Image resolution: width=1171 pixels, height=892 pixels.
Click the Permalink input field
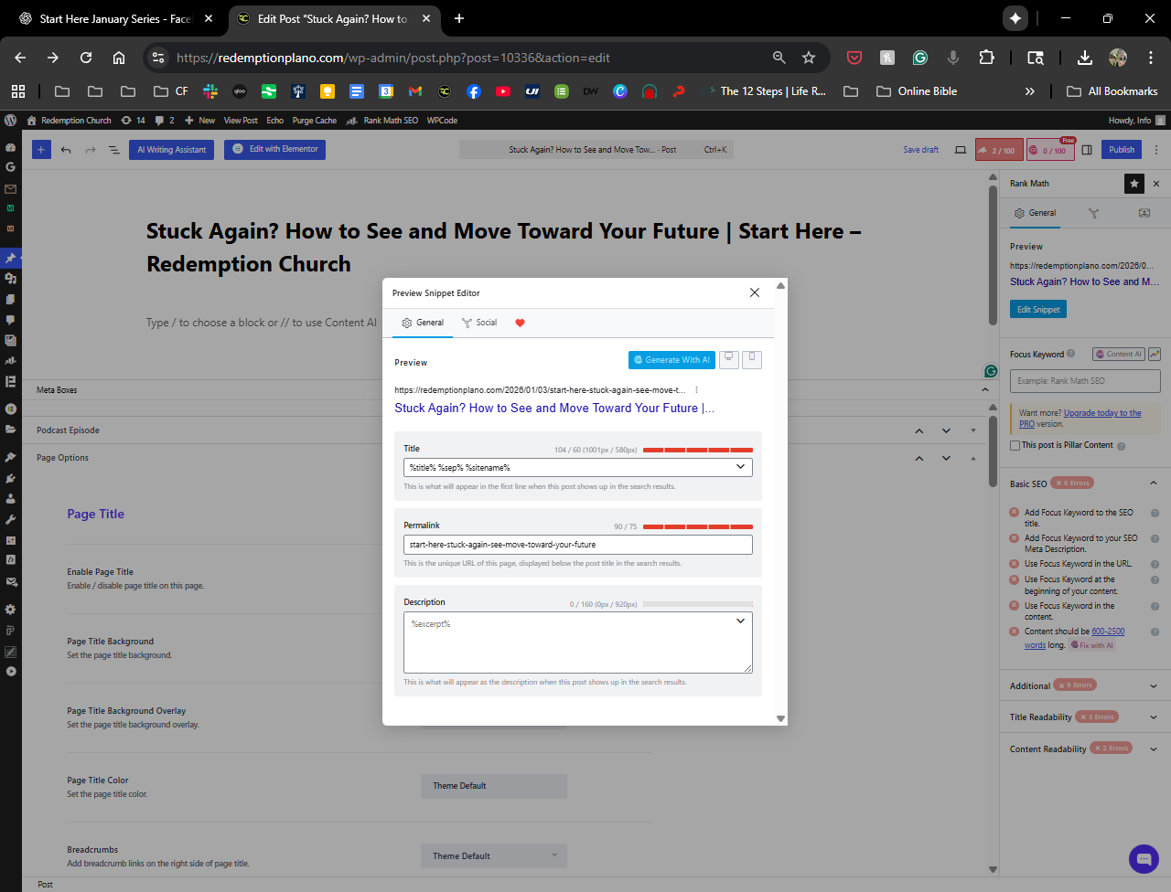coord(577,545)
